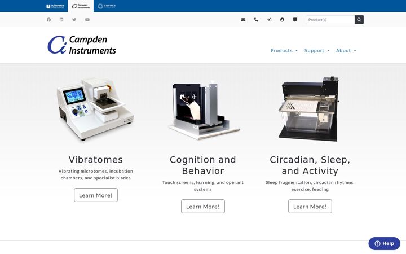The width and height of the screenshot is (406, 254).
Task: Click the email envelope icon
Action: (243, 20)
